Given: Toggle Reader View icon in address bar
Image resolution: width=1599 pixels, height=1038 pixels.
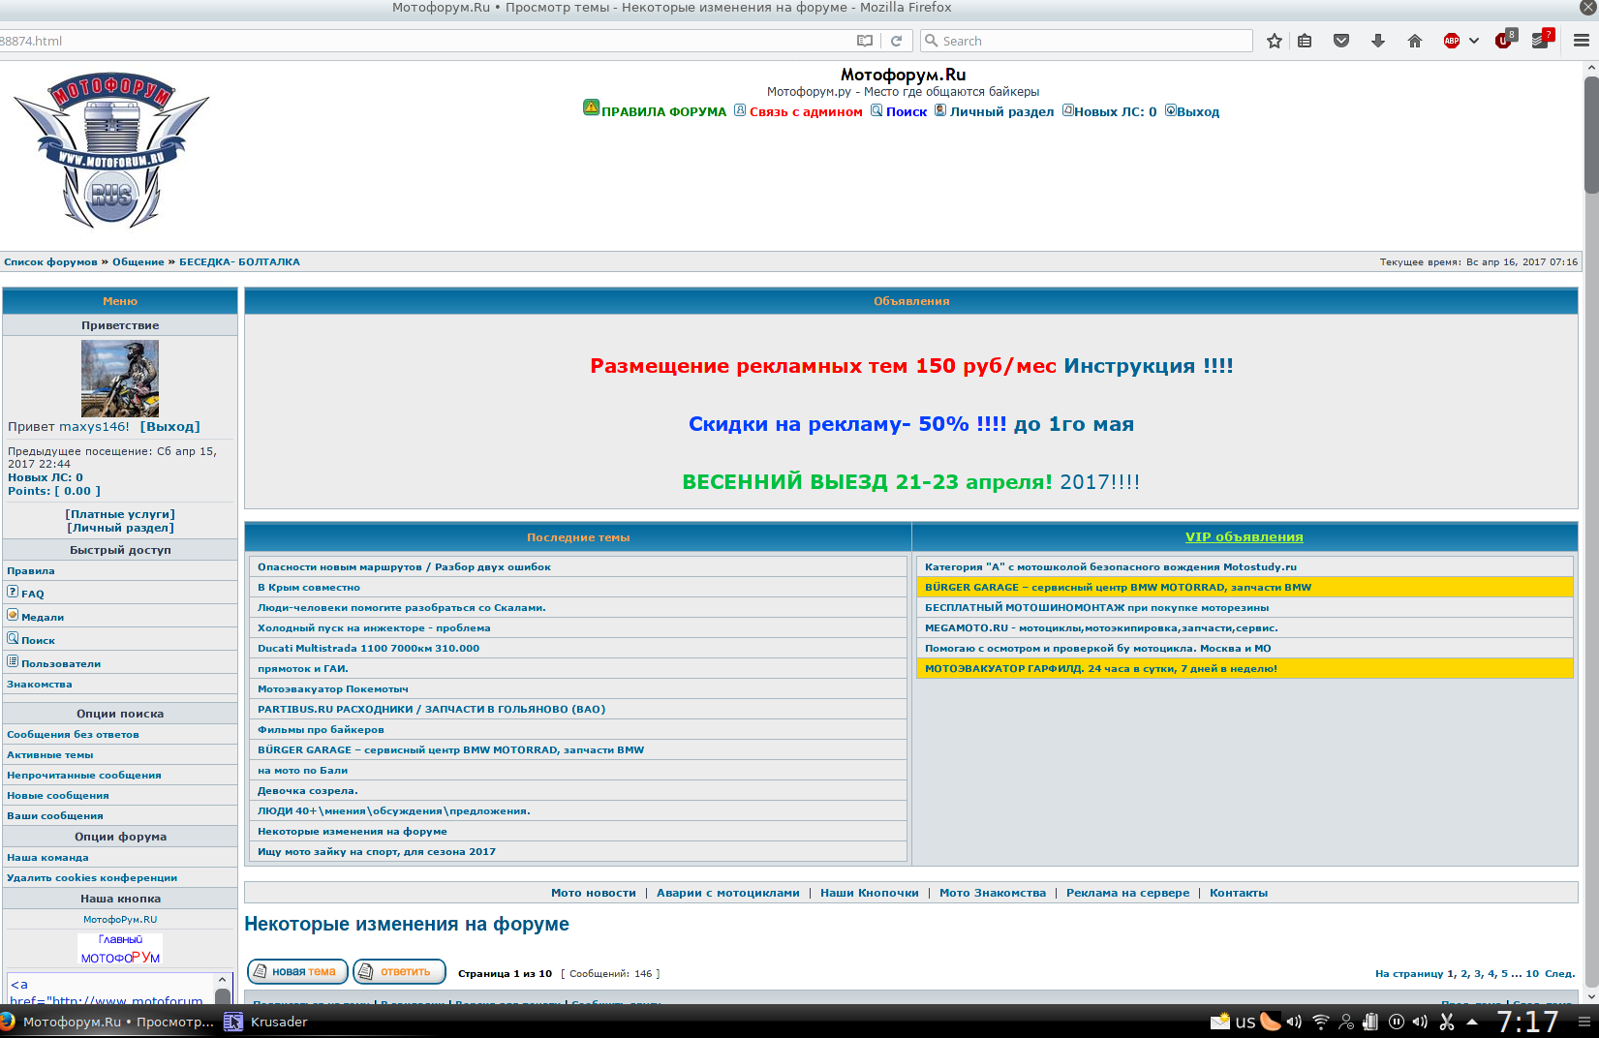Looking at the screenshot, I should click(x=865, y=41).
